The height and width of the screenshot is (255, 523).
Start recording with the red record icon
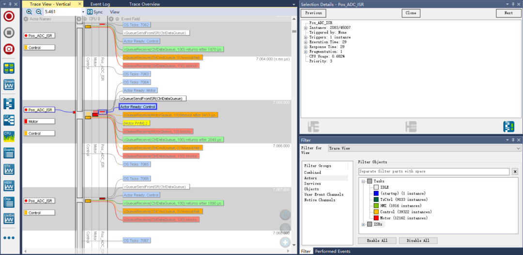click(x=9, y=16)
